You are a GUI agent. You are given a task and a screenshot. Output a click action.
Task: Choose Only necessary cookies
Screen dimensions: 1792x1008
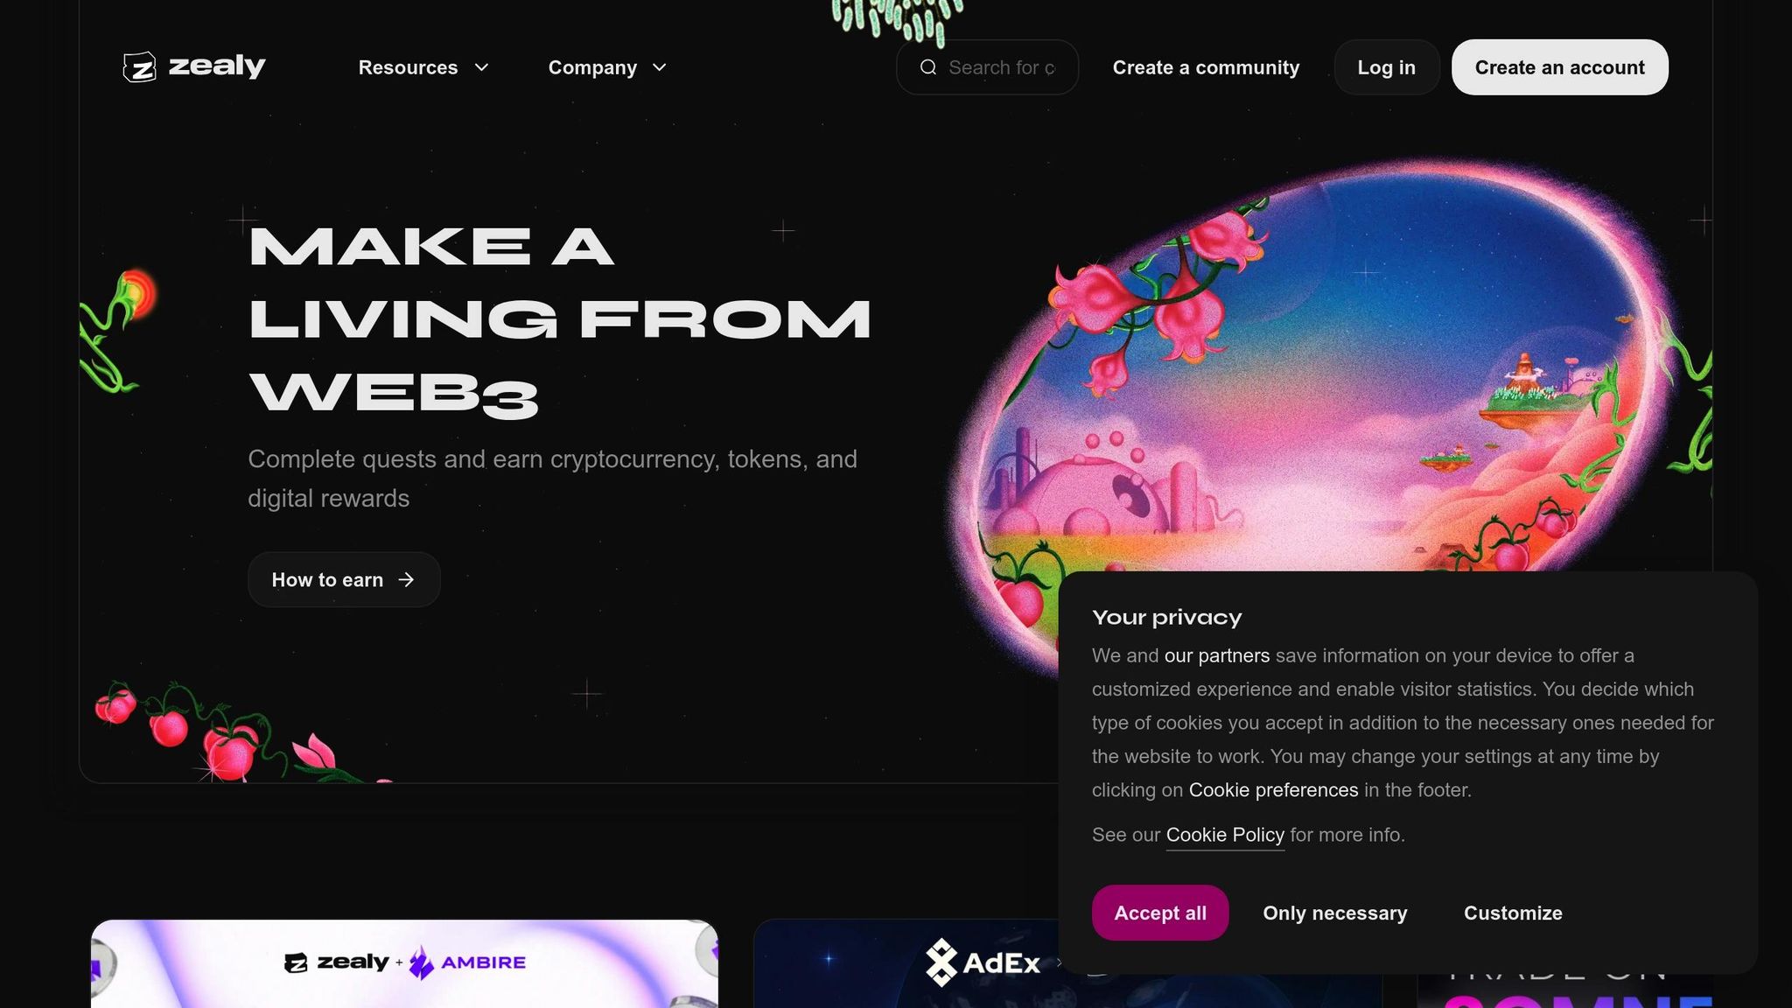pos(1335,913)
